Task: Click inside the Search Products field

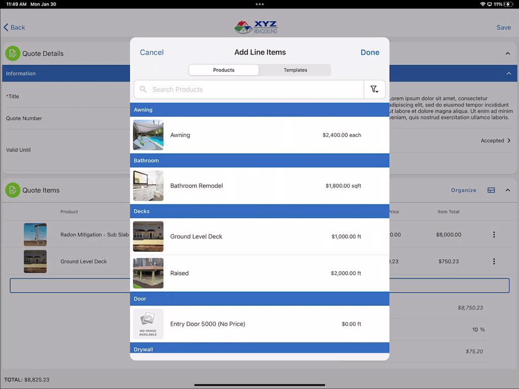Action: 248,89
